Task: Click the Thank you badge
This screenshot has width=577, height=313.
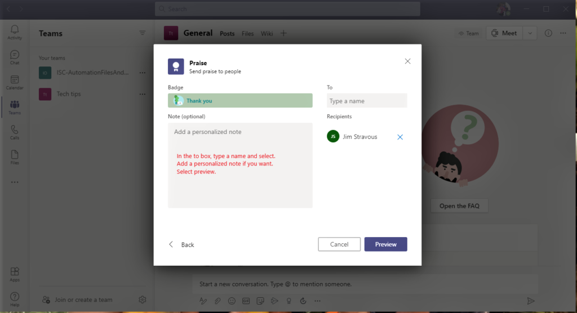Action: pyautogui.click(x=240, y=100)
